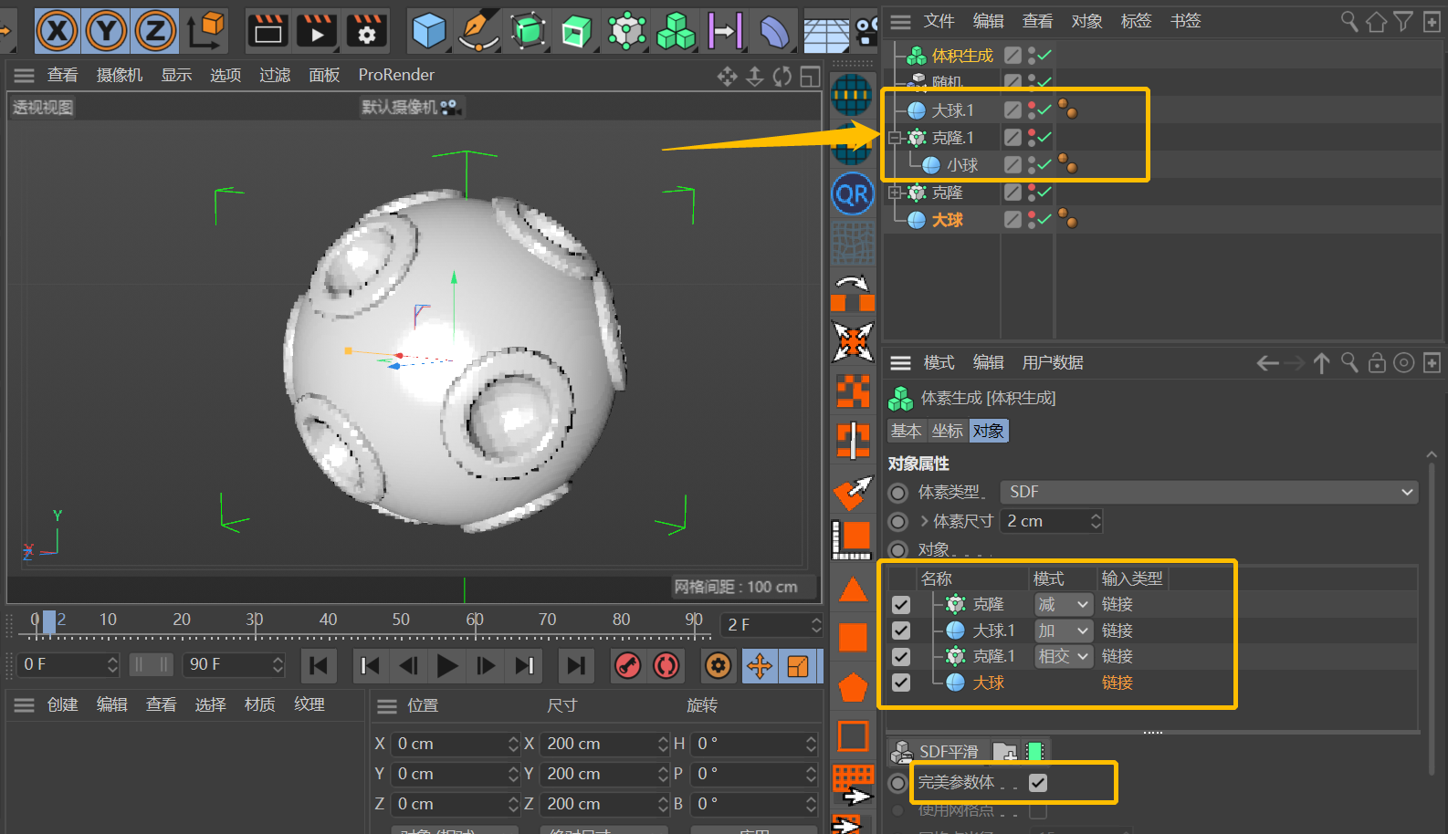
Task: Open the 标签 menu in object manager
Action: coord(1136,21)
